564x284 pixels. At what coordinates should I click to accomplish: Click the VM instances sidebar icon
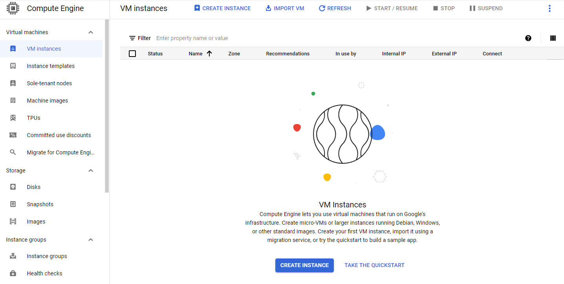[13, 49]
